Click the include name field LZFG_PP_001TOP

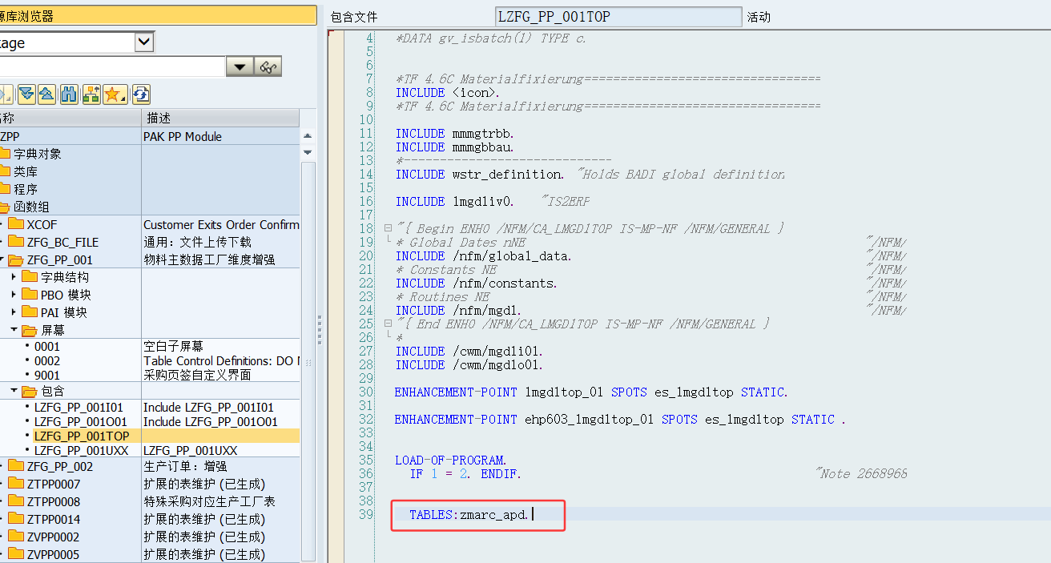[x=618, y=17]
